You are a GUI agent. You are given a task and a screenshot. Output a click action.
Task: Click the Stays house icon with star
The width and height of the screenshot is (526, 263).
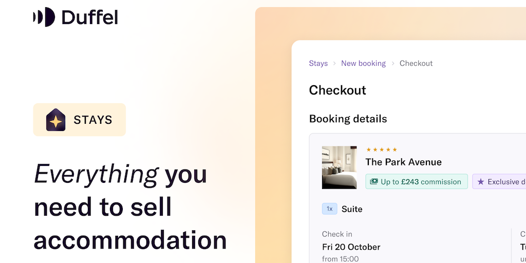tap(55, 120)
